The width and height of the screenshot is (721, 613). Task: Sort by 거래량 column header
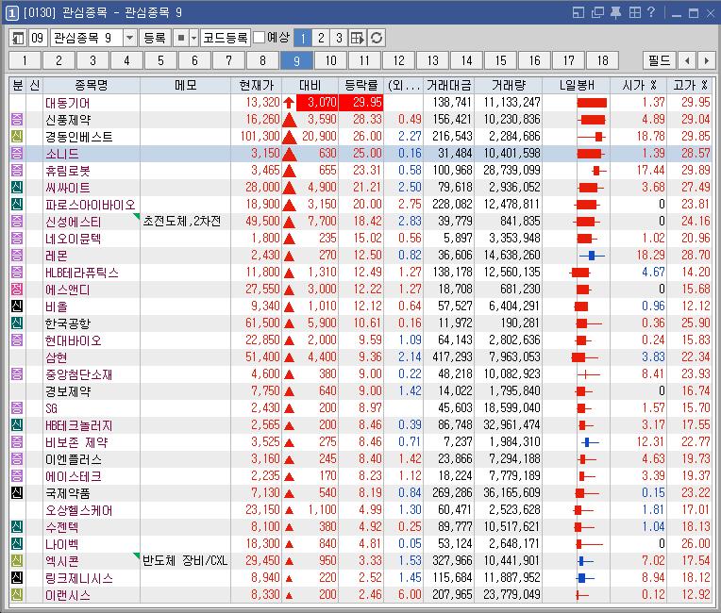coord(508,86)
